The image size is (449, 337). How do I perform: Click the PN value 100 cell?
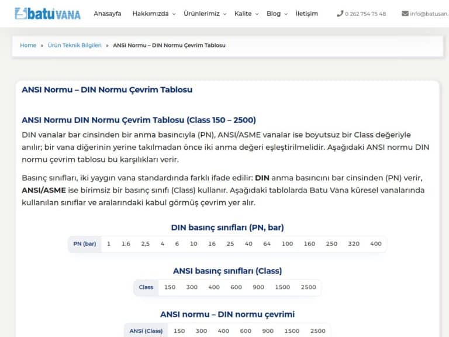(287, 244)
